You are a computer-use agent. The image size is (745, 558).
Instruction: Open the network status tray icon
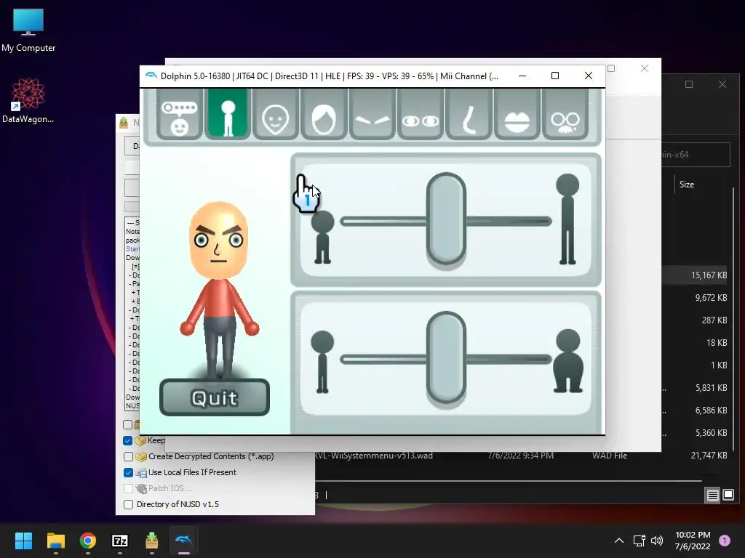pyautogui.click(x=639, y=541)
